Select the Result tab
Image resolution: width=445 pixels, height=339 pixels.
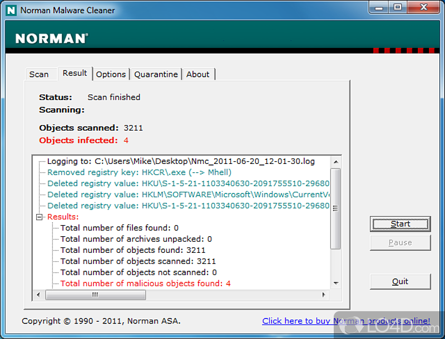tap(75, 73)
